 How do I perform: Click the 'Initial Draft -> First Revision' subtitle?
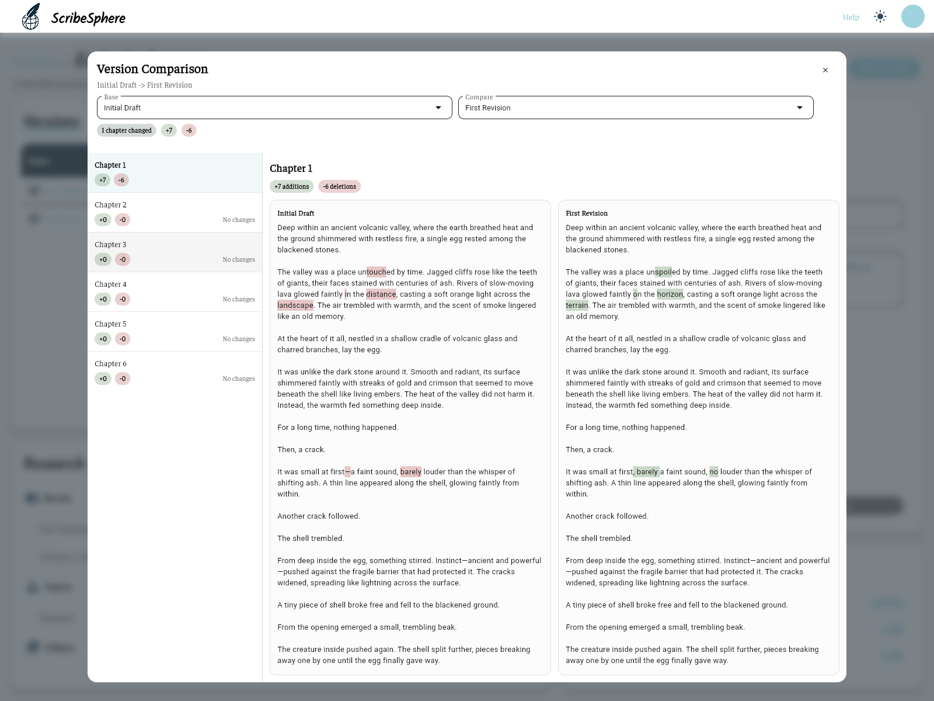[x=145, y=85]
